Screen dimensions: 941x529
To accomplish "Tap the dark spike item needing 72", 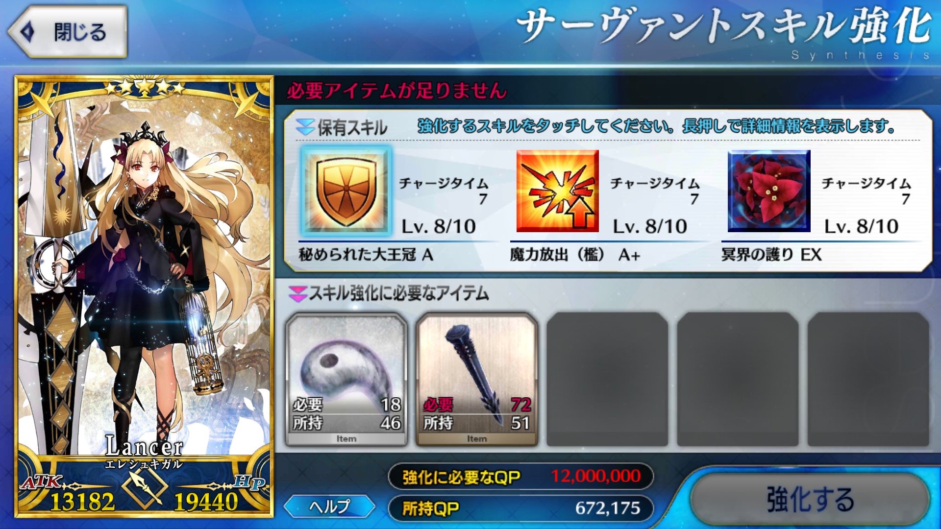I will click(477, 380).
